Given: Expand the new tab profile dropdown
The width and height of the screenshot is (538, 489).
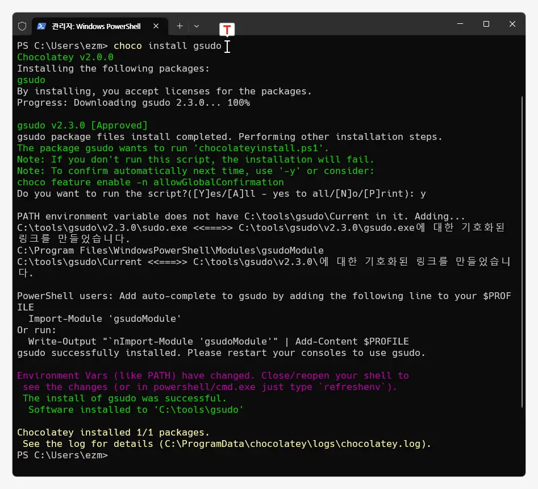Looking at the screenshot, I should point(197,26).
